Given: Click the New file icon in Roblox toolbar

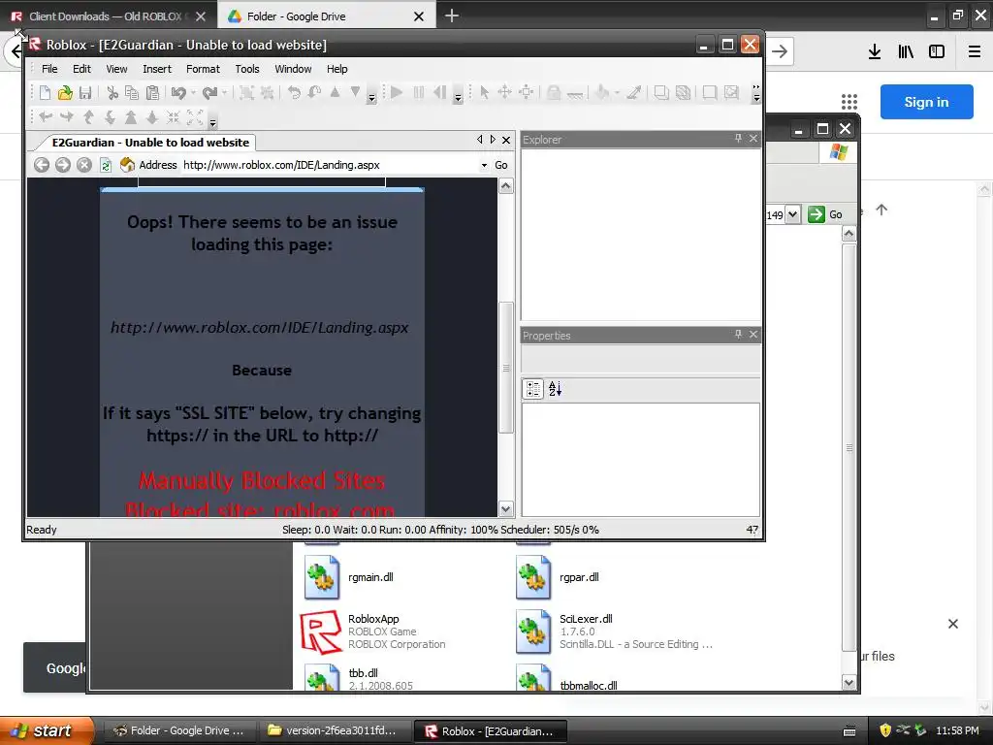Looking at the screenshot, I should (x=45, y=93).
